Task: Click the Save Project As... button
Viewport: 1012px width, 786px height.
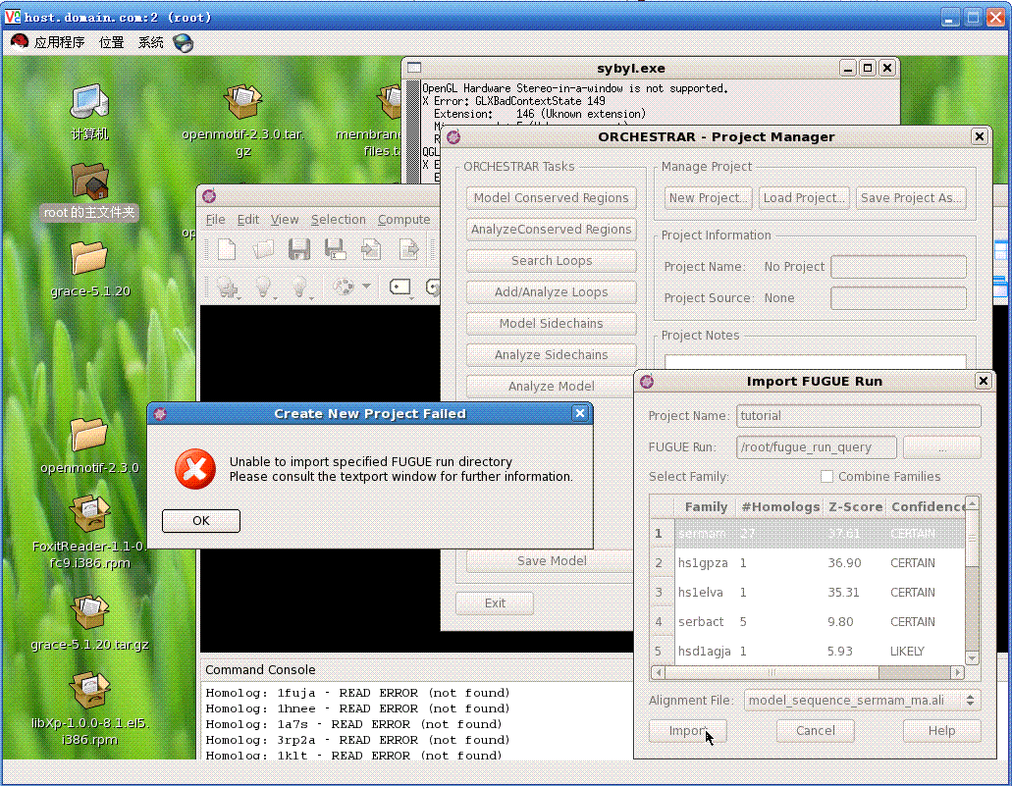Action: 911,198
